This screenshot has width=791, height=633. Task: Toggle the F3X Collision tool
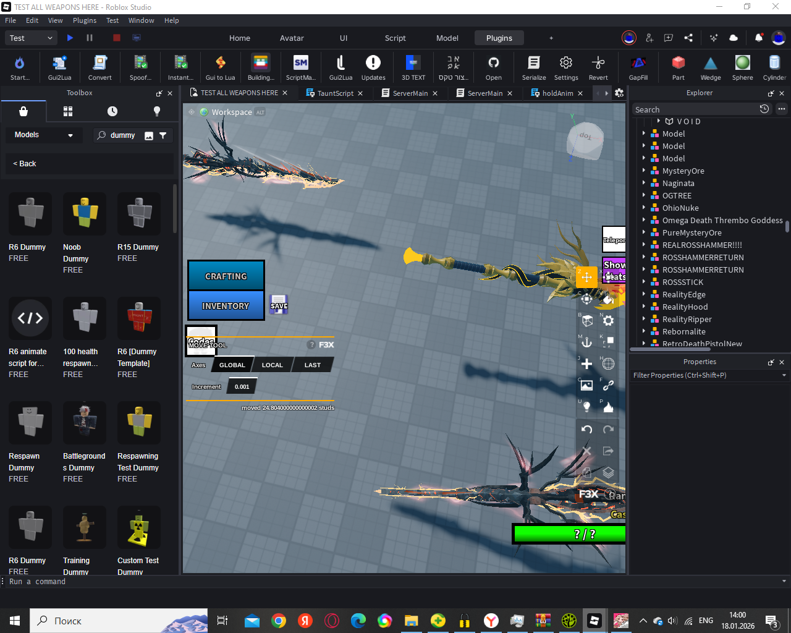coord(608,342)
